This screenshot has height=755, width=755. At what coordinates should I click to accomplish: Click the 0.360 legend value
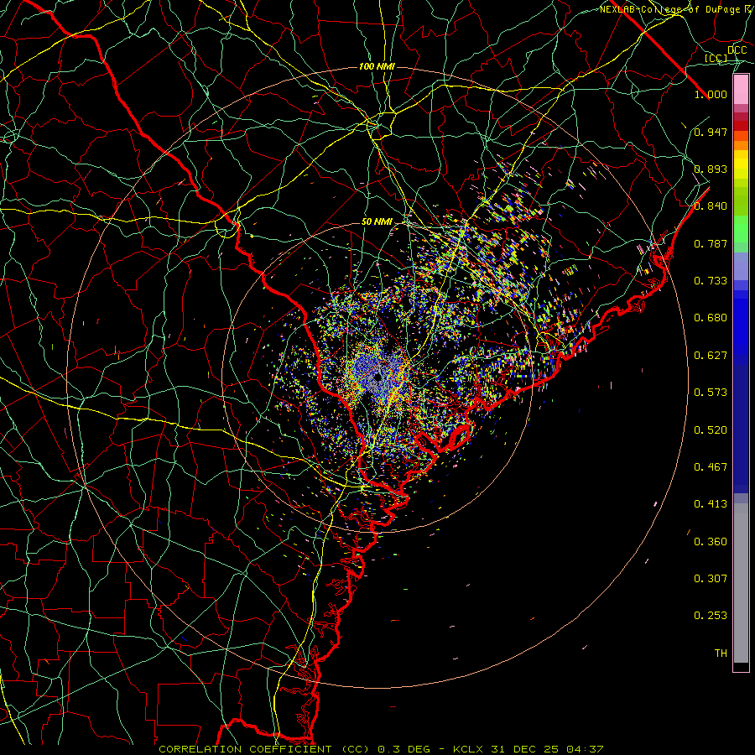click(711, 542)
